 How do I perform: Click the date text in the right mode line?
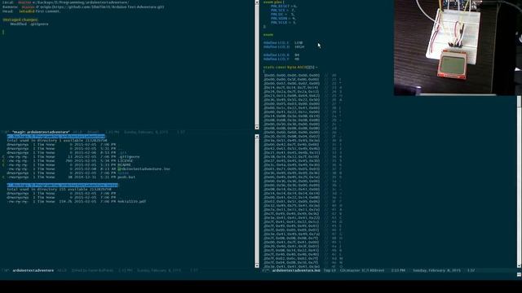pos(437,270)
